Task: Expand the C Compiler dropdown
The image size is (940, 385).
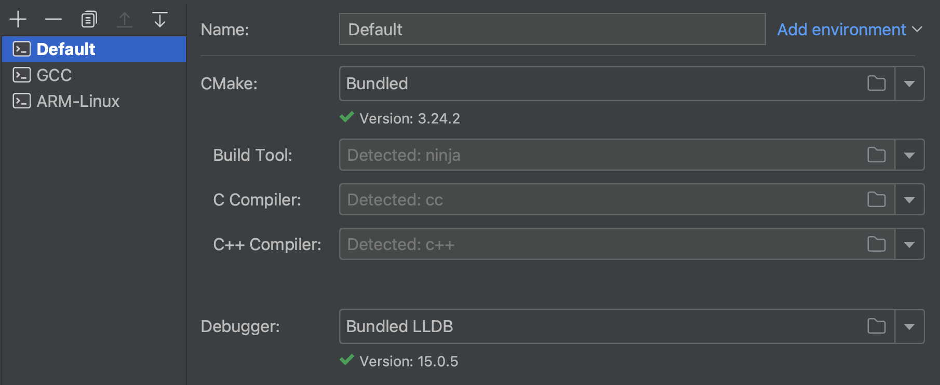Action: pos(909,200)
